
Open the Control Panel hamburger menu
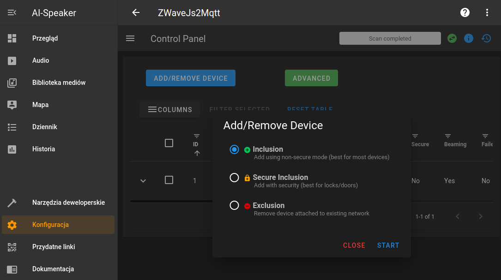(x=130, y=38)
